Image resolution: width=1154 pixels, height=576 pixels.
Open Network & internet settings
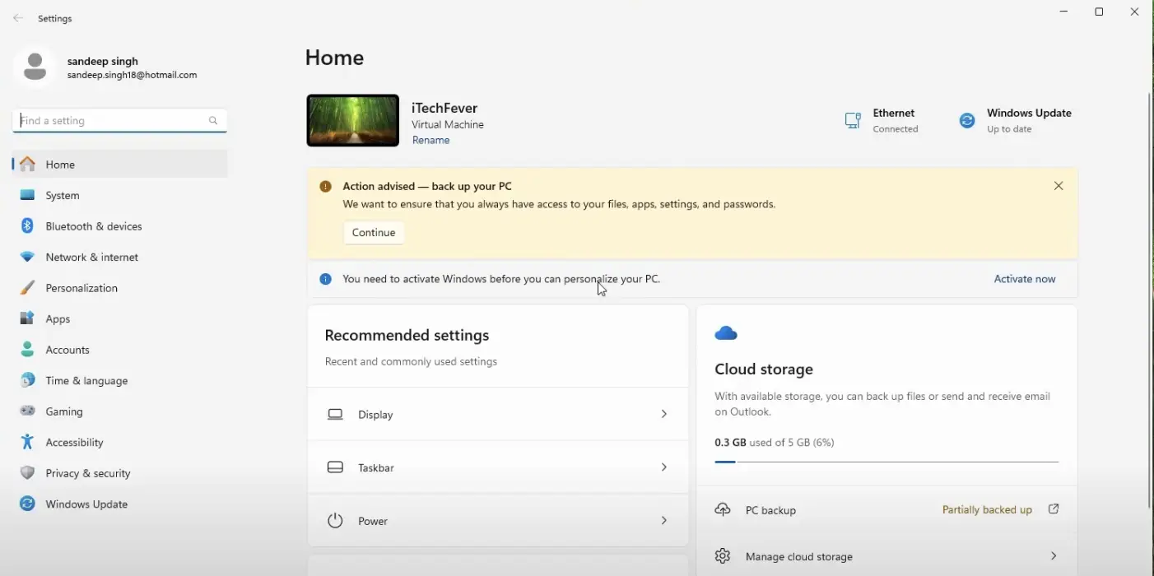click(x=120, y=257)
